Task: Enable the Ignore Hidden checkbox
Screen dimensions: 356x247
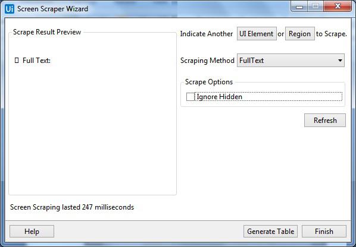Action: (190, 97)
